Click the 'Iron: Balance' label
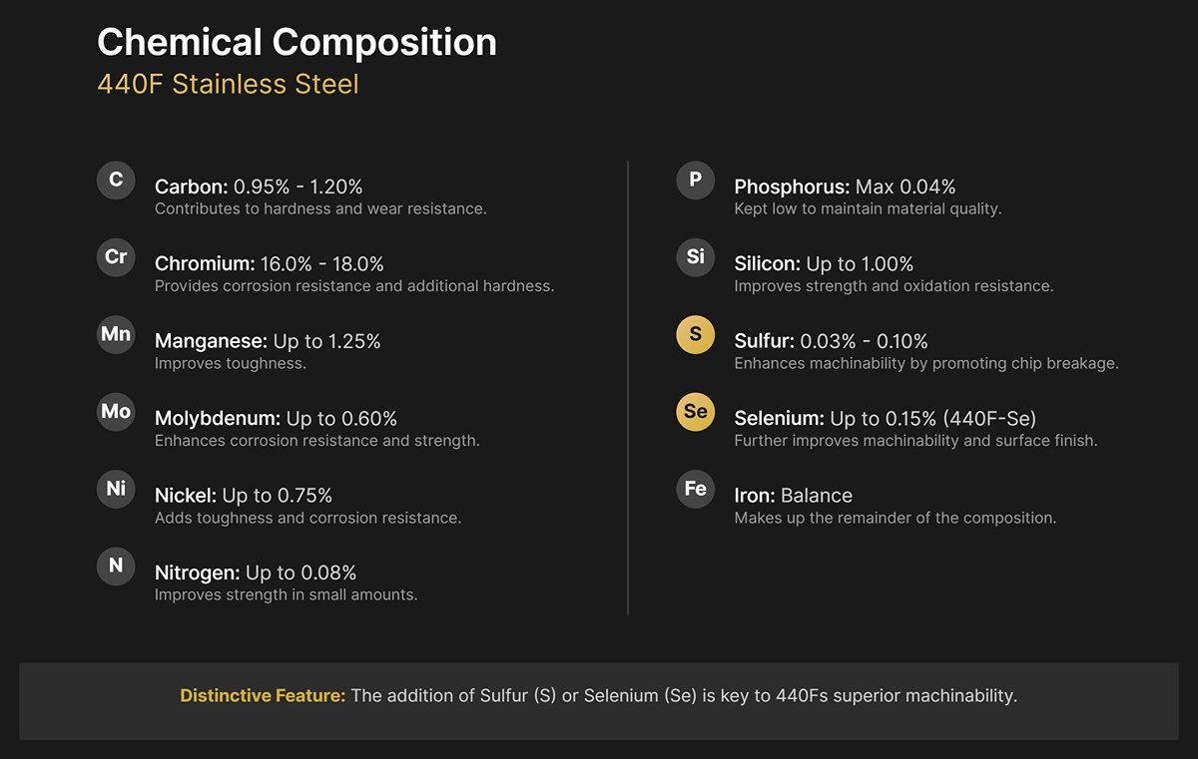The height and width of the screenshot is (759, 1198). pyautogui.click(x=793, y=496)
